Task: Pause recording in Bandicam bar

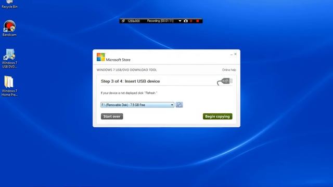Action: tap(191, 21)
